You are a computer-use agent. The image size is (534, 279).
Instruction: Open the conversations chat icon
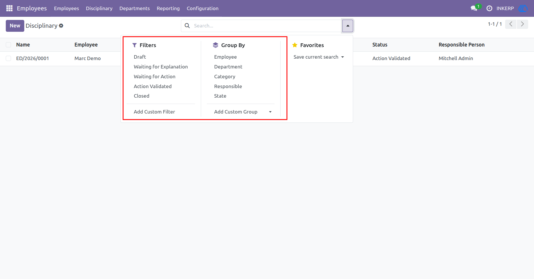[x=474, y=8]
